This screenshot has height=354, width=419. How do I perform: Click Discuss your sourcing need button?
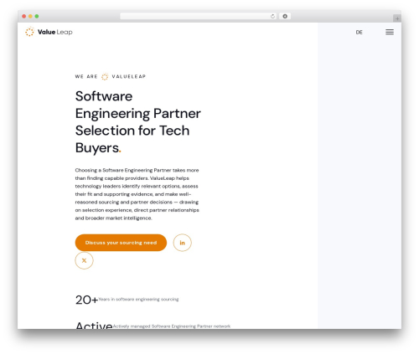pos(121,243)
